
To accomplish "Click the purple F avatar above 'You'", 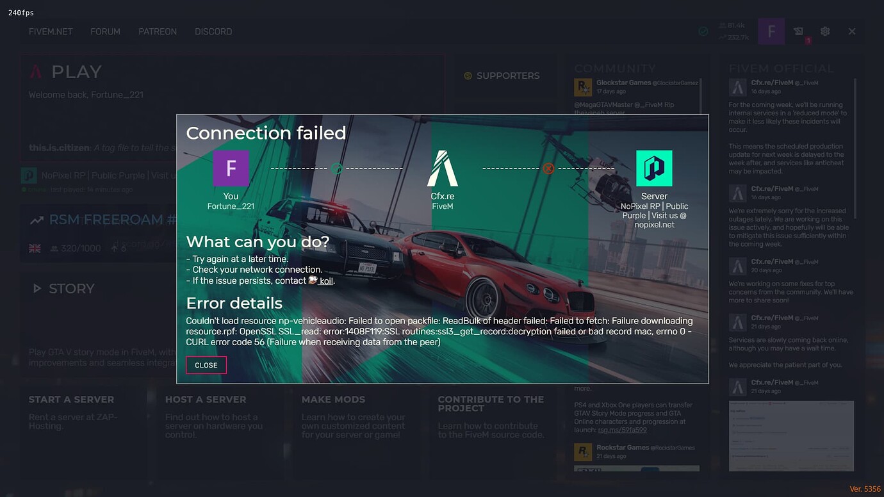I will coord(231,168).
